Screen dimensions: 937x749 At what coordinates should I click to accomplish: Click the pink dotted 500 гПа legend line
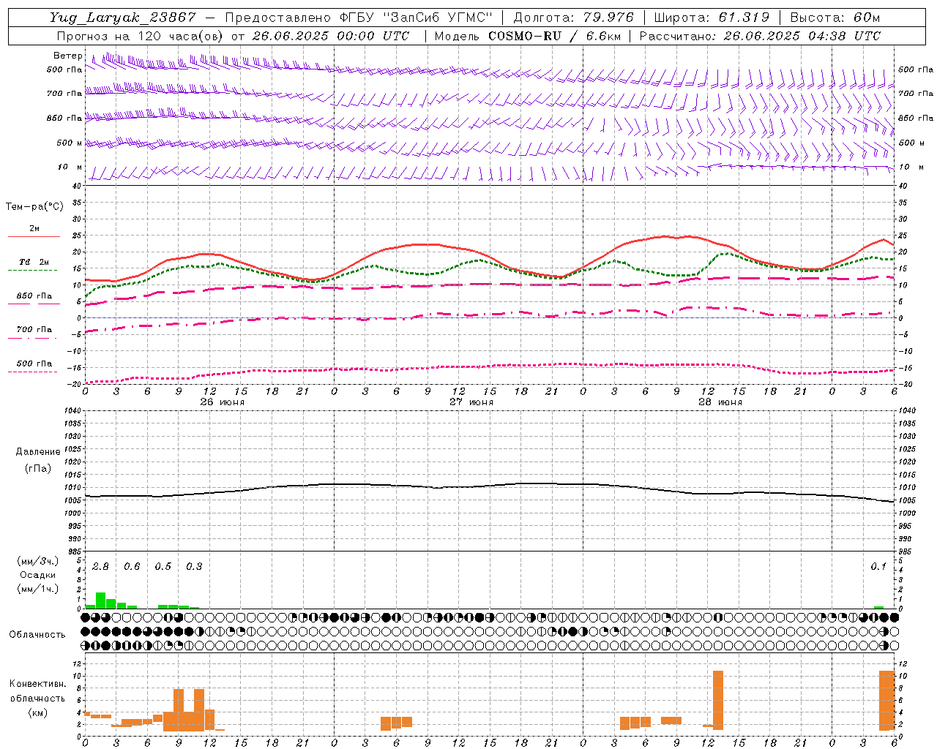(x=32, y=372)
